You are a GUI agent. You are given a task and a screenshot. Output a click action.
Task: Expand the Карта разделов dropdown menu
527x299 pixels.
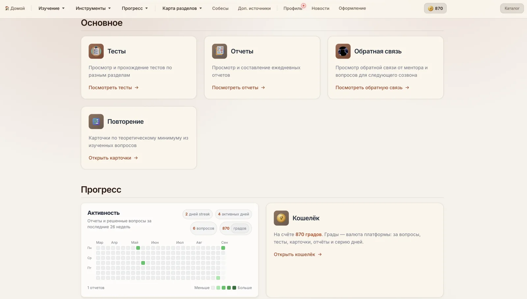pyautogui.click(x=182, y=8)
